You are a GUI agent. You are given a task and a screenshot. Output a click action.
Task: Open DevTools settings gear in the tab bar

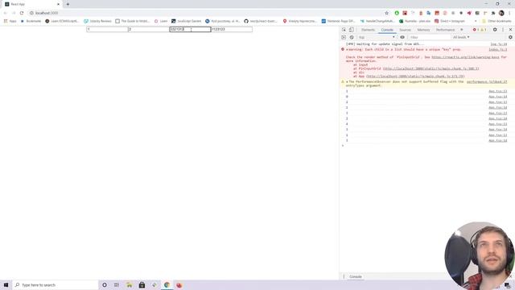tap(495, 30)
